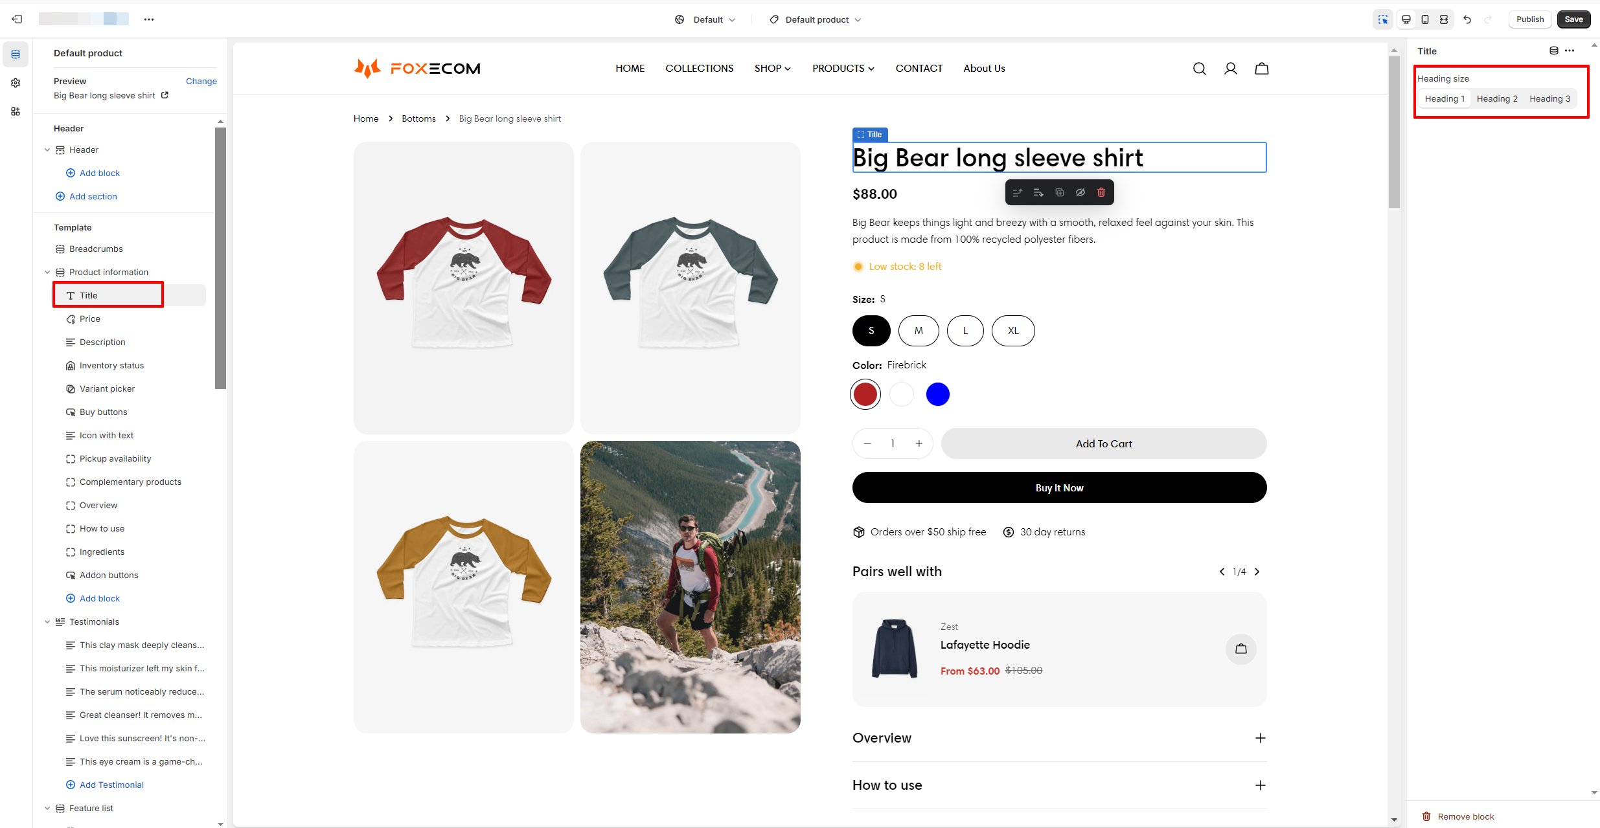Screen dimensions: 1600x828
Task: Go to HOME nav item
Action: click(x=630, y=69)
